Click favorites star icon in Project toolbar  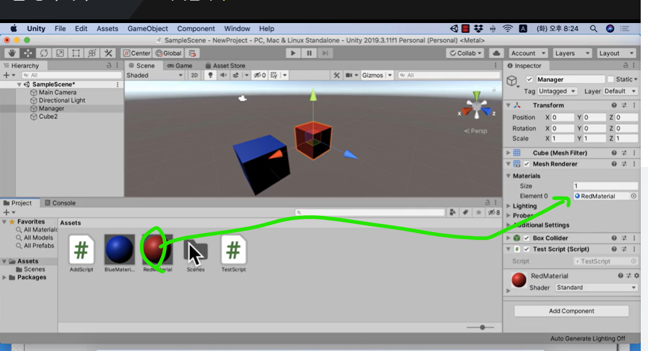[x=478, y=213]
